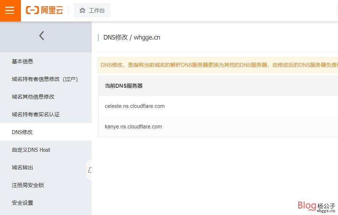Click the home icon beside 工作台

point(82,11)
